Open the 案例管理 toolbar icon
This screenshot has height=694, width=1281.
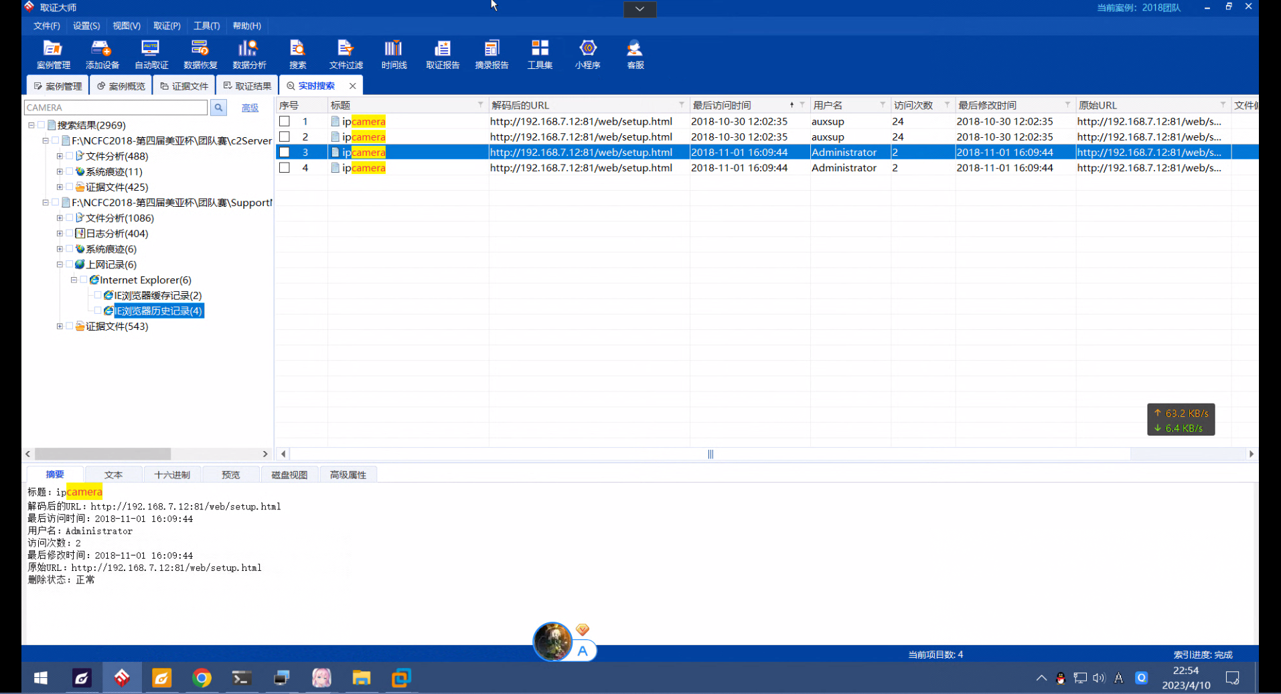point(53,54)
